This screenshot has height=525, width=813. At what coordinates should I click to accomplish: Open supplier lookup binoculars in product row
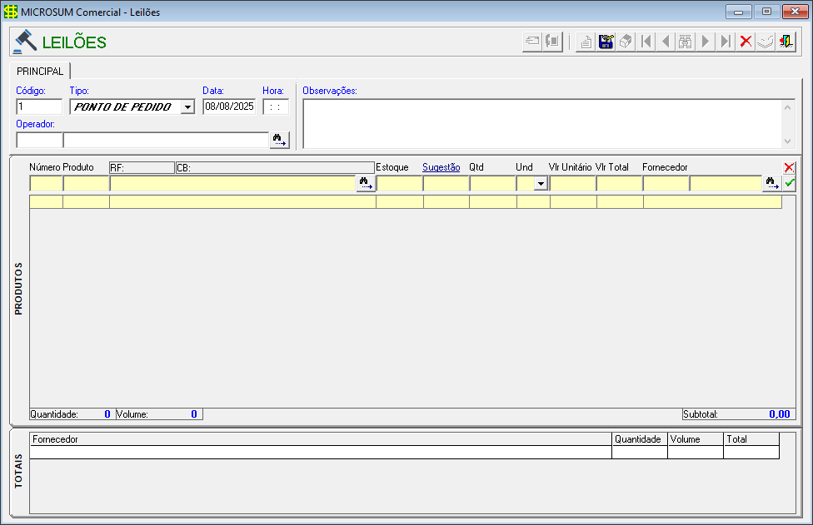(x=772, y=183)
